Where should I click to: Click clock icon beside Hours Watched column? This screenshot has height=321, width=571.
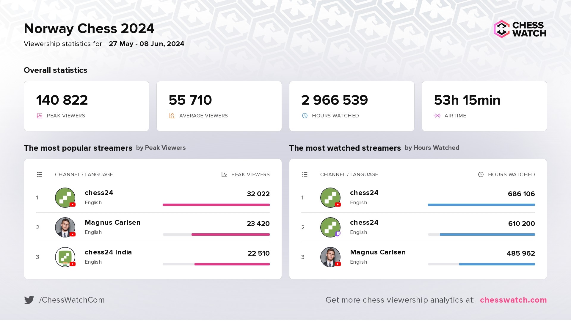click(x=481, y=174)
